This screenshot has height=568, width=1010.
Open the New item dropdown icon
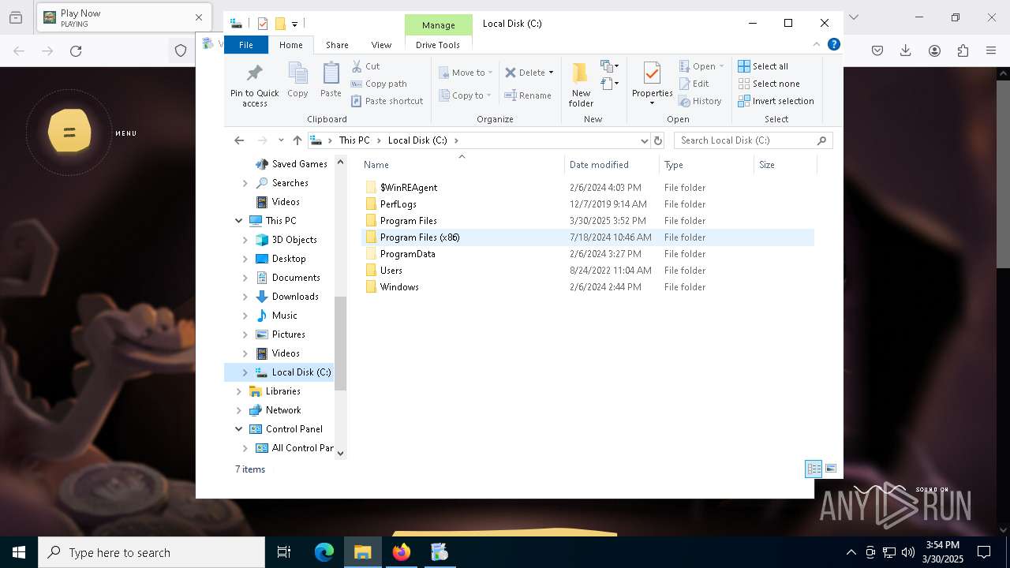[609, 66]
